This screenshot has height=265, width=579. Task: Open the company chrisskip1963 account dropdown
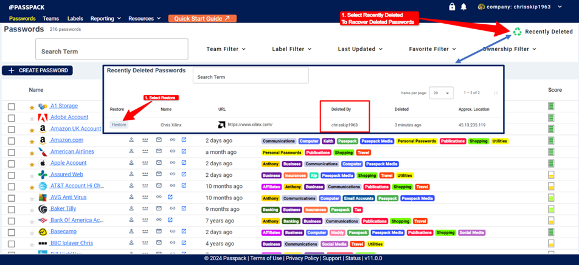coord(519,7)
